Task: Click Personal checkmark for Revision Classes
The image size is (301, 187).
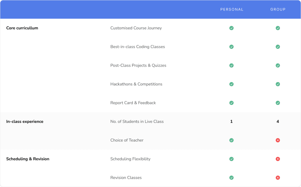Action: 231,178
